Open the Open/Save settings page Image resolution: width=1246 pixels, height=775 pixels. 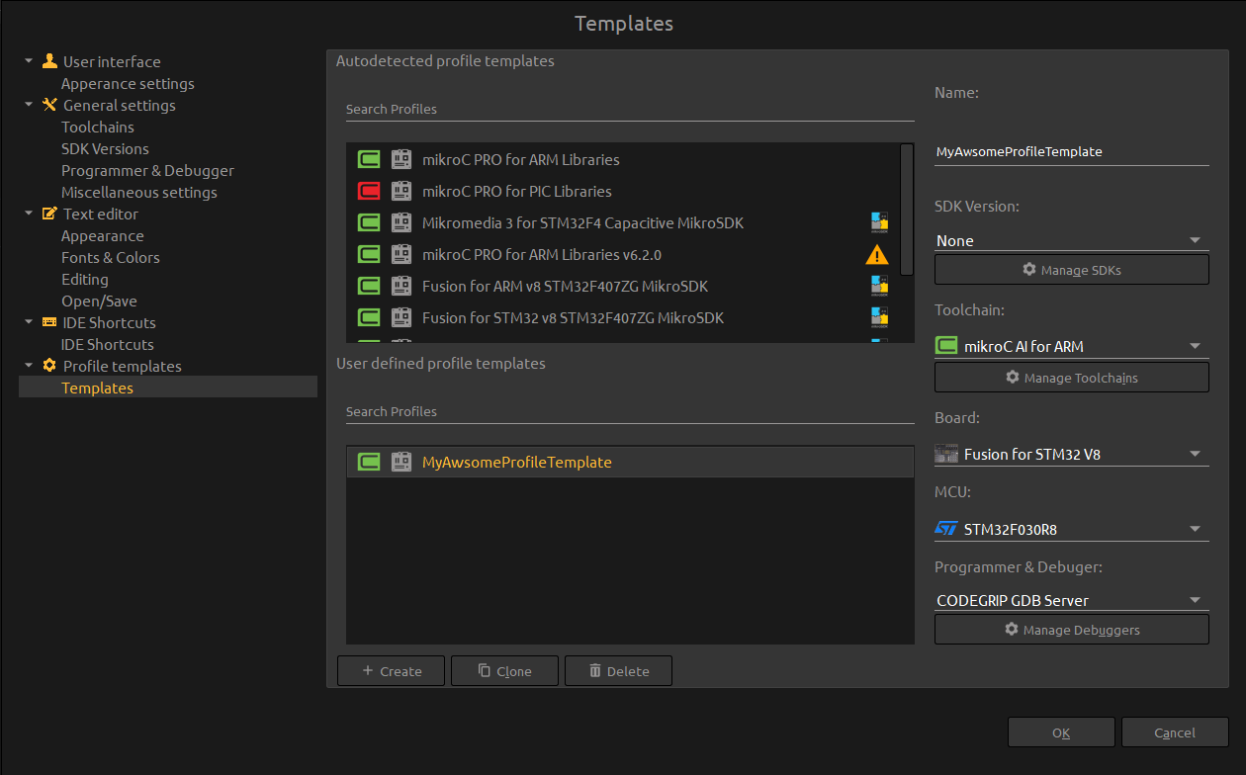point(99,301)
